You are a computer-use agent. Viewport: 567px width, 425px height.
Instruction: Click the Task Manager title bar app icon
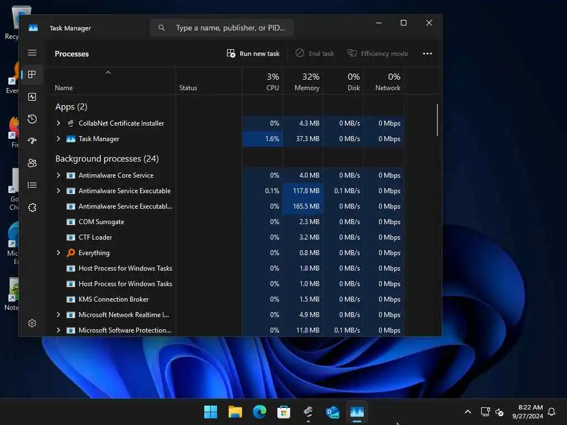pos(33,28)
